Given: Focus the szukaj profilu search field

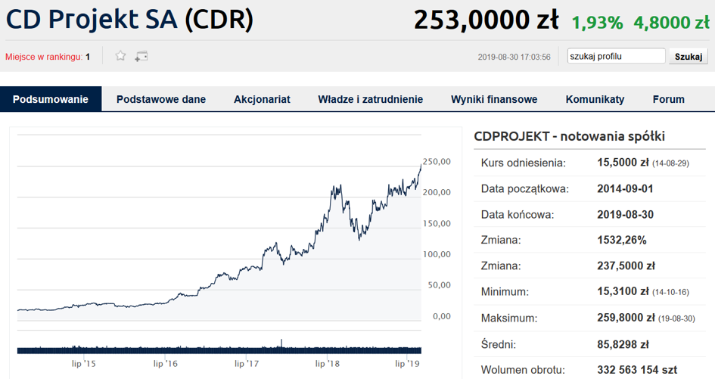Looking at the screenshot, I should (x=616, y=56).
